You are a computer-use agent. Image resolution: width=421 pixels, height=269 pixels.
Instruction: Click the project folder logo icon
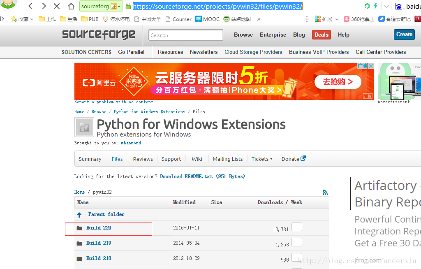84,127
